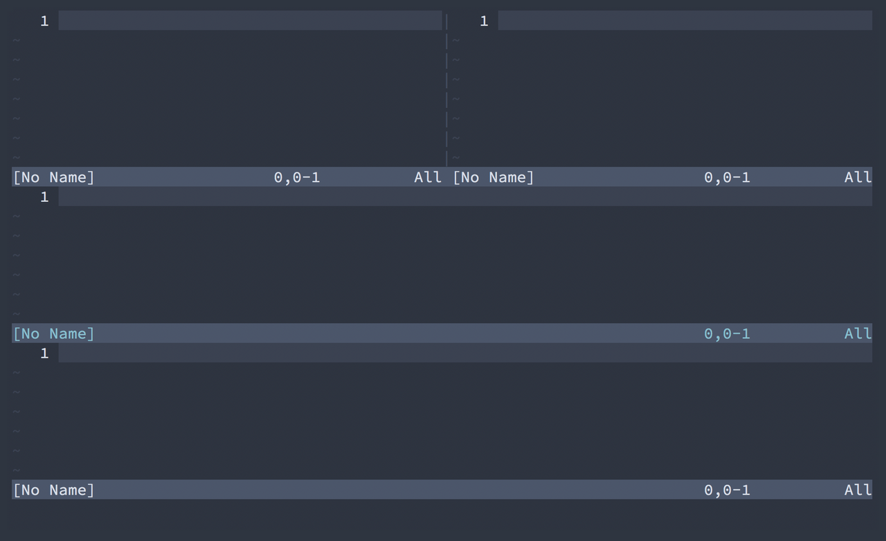886x541 pixels.
Task: Click the cyan All scroll indicator
Action: point(858,333)
